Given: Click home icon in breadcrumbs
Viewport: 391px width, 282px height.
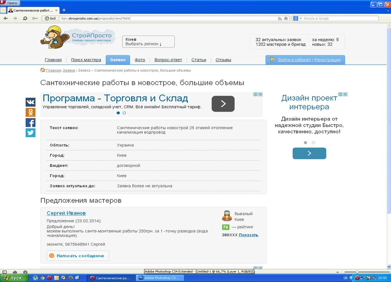Looking at the screenshot, I should pos(43,70).
